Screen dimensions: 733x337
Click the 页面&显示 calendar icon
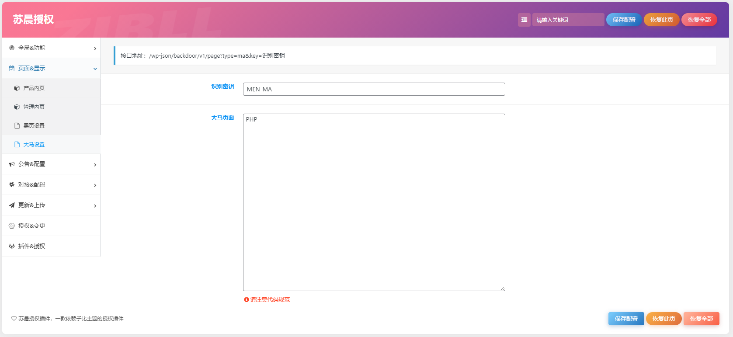12,69
